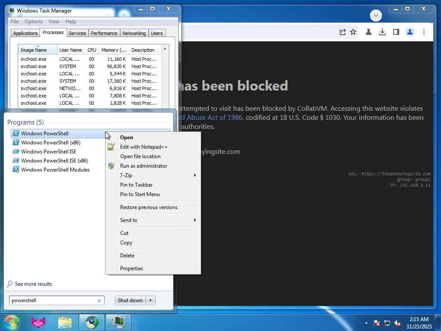This screenshot has width=441, height=331.
Task: Clear the powershell search box
Action: coord(99,300)
